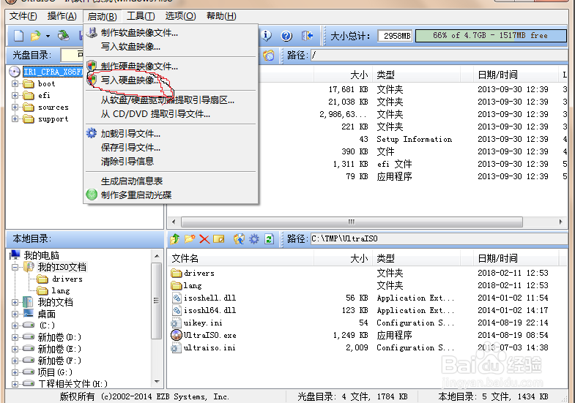The width and height of the screenshot is (575, 403).
Task: Click green disc icon beside 制作多重启动光碟
Action: click(x=92, y=195)
